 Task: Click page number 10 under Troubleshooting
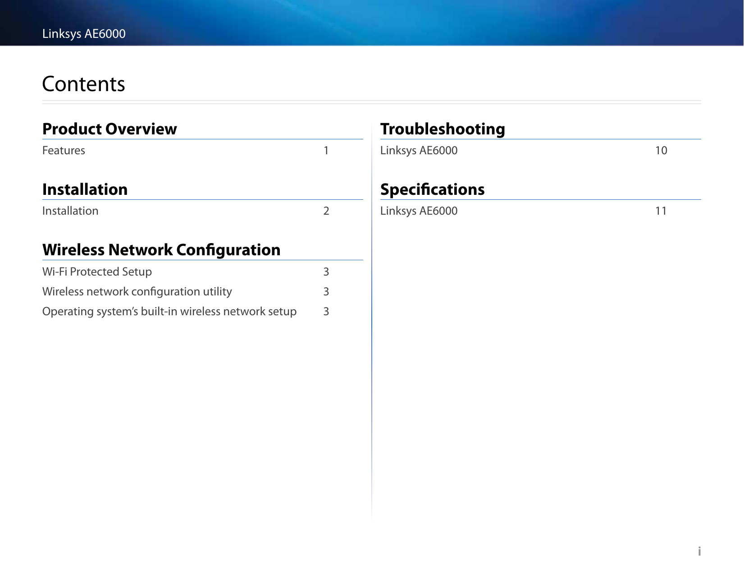[x=661, y=151]
